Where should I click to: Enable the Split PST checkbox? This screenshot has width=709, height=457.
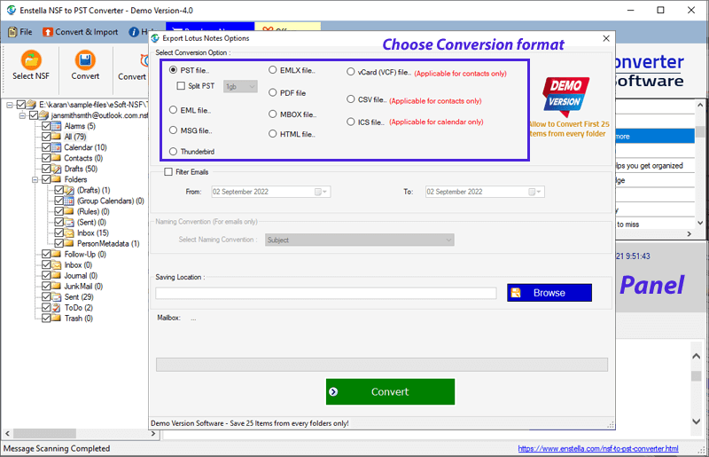click(x=181, y=85)
